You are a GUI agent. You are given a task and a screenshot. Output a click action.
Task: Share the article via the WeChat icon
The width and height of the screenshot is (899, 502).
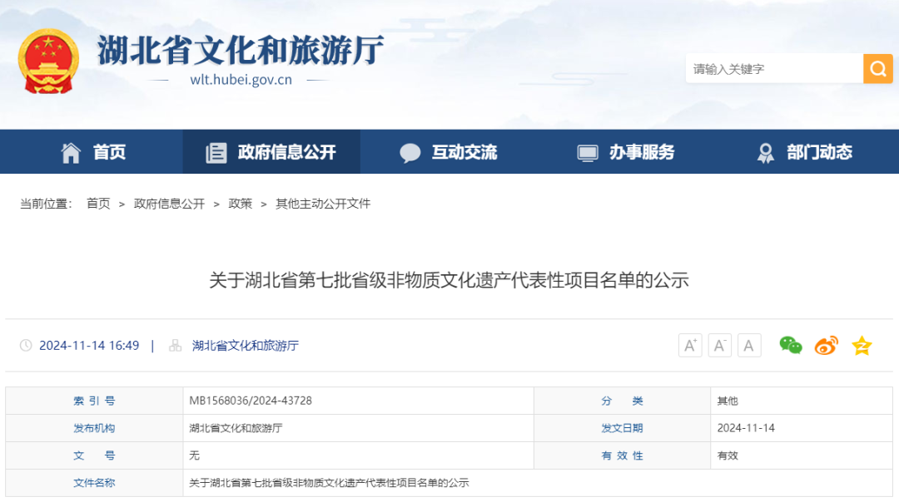[x=790, y=345]
